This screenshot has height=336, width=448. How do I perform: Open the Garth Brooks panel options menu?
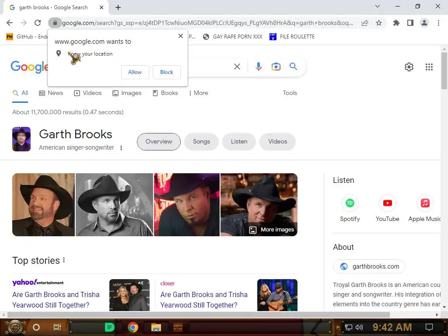(x=121, y=148)
